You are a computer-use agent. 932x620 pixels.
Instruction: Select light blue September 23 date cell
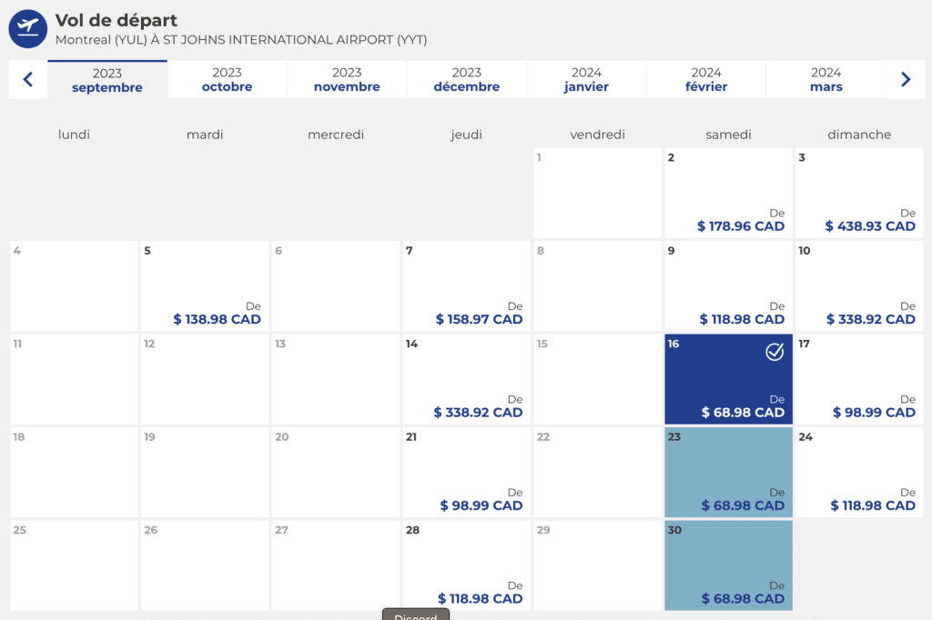[x=728, y=472]
